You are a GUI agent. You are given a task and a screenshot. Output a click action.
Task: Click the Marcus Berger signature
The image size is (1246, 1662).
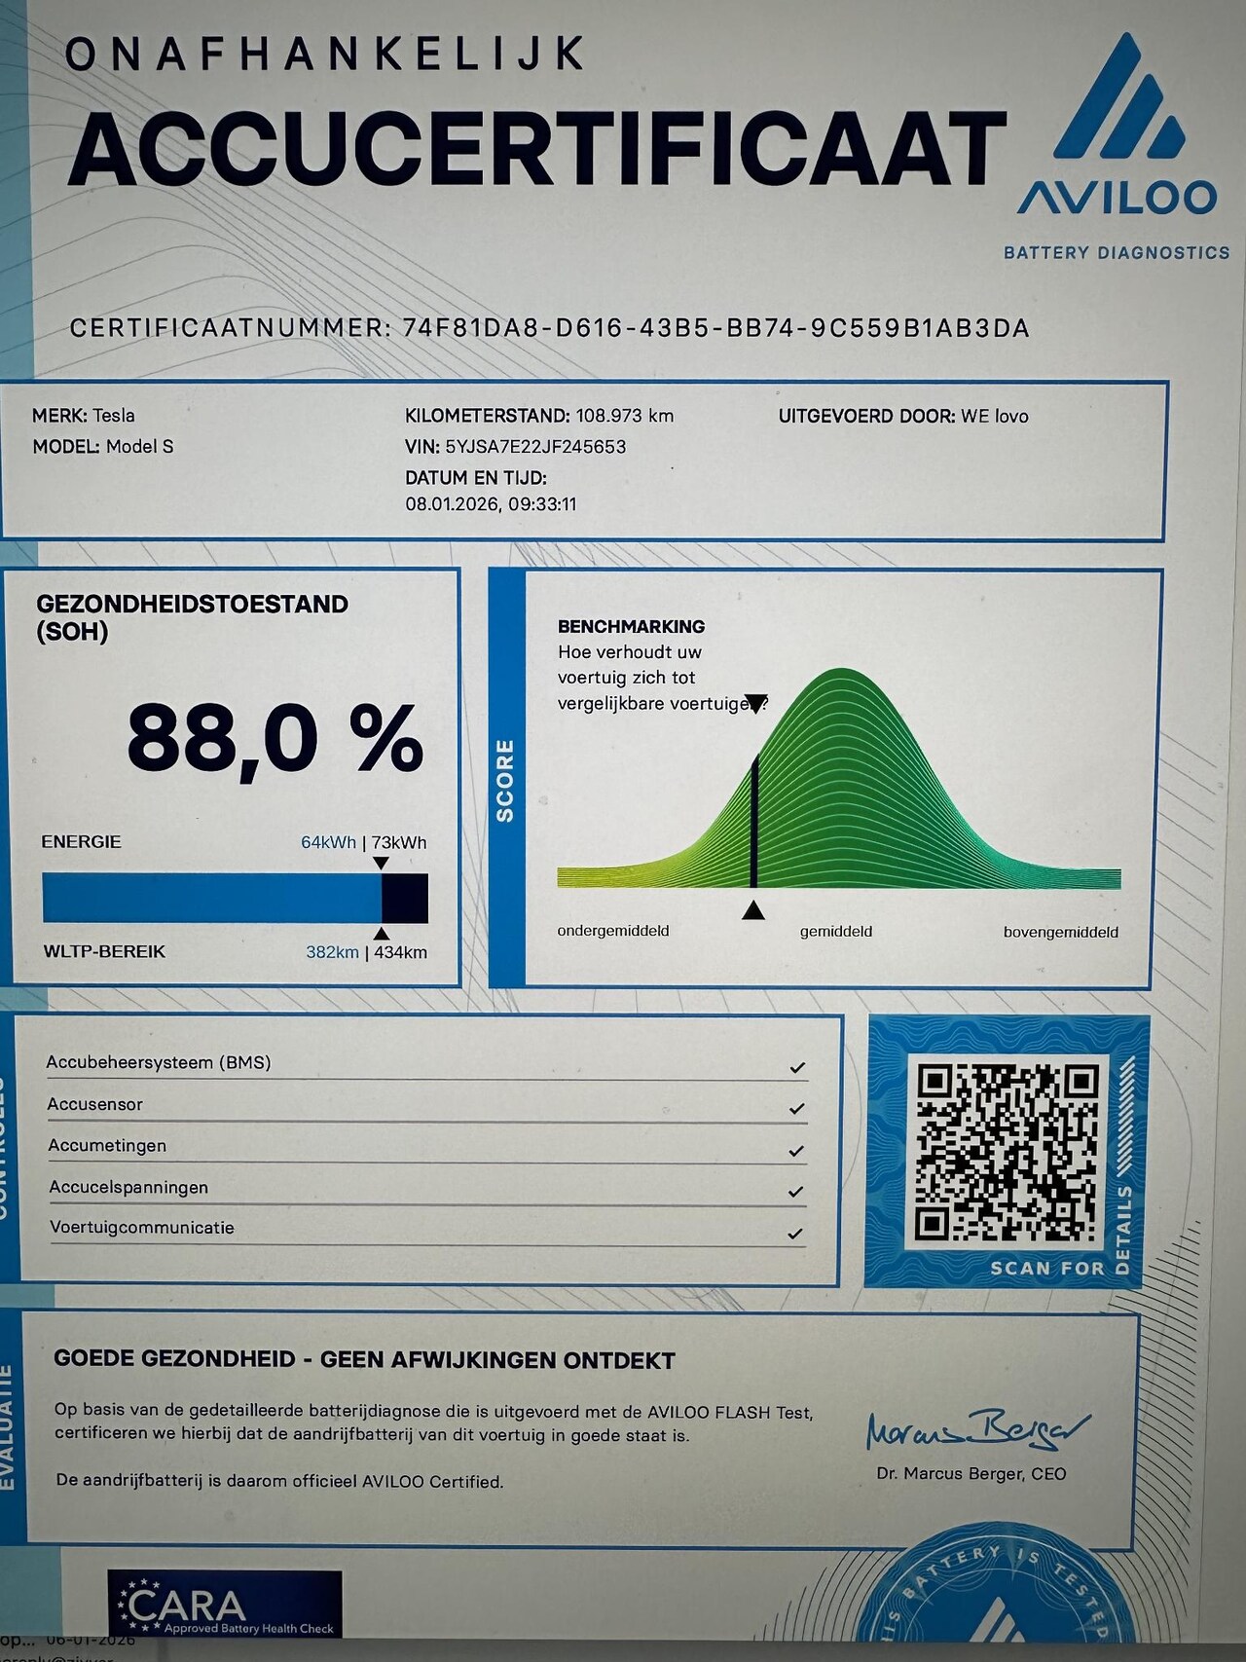point(976,1428)
